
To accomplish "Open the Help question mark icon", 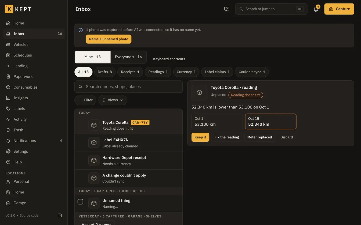I will pos(8,162).
